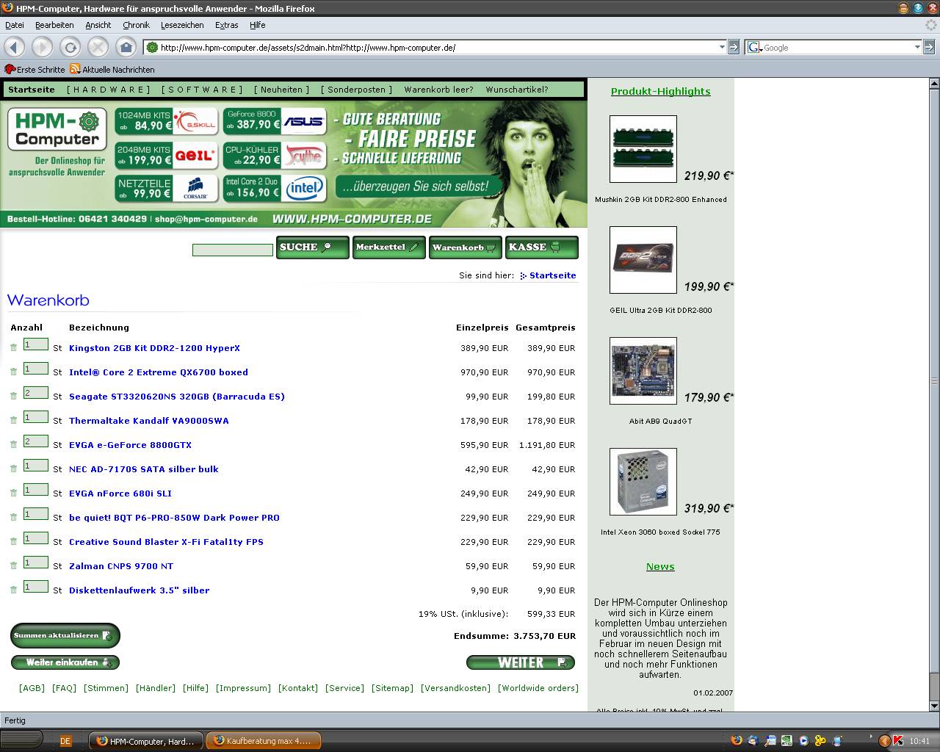The width and height of the screenshot is (940, 752).
Task: Click the DE language indicator in taskbar
Action: pyautogui.click(x=65, y=741)
